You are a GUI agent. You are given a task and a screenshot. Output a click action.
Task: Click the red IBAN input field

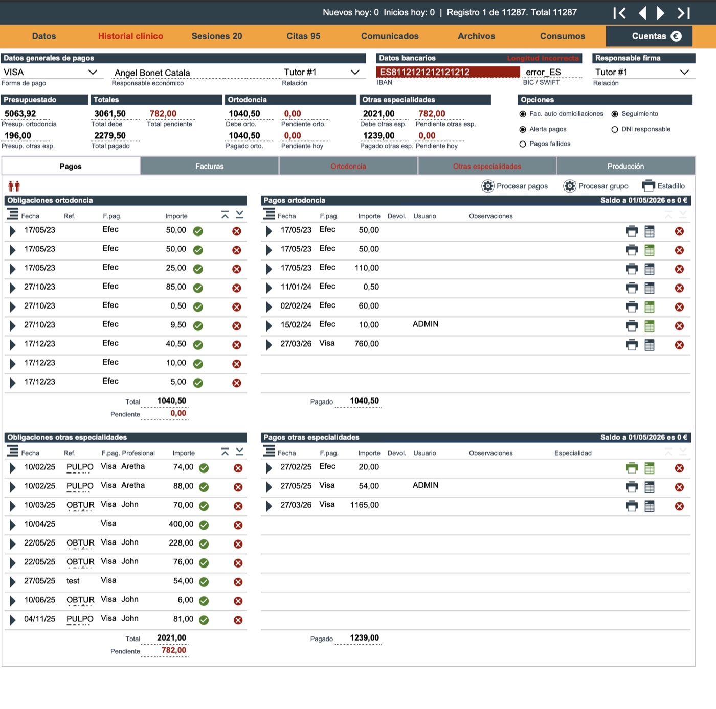(x=448, y=72)
